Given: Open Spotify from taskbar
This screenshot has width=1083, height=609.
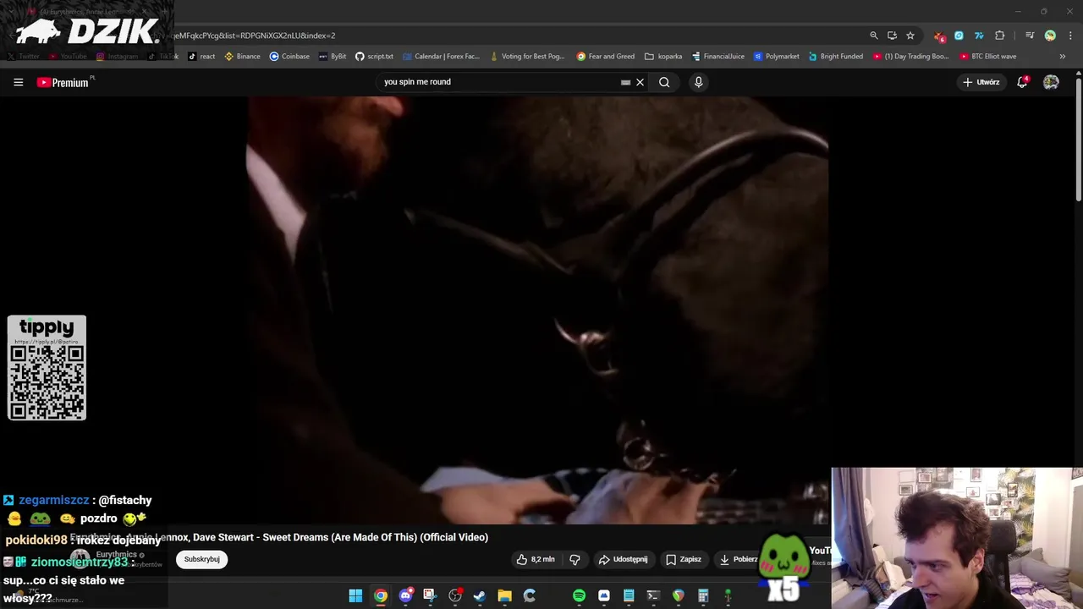Looking at the screenshot, I should pyautogui.click(x=579, y=595).
